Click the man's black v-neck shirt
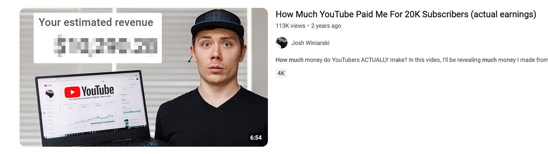Screen dimensions: 548x154 211,120
